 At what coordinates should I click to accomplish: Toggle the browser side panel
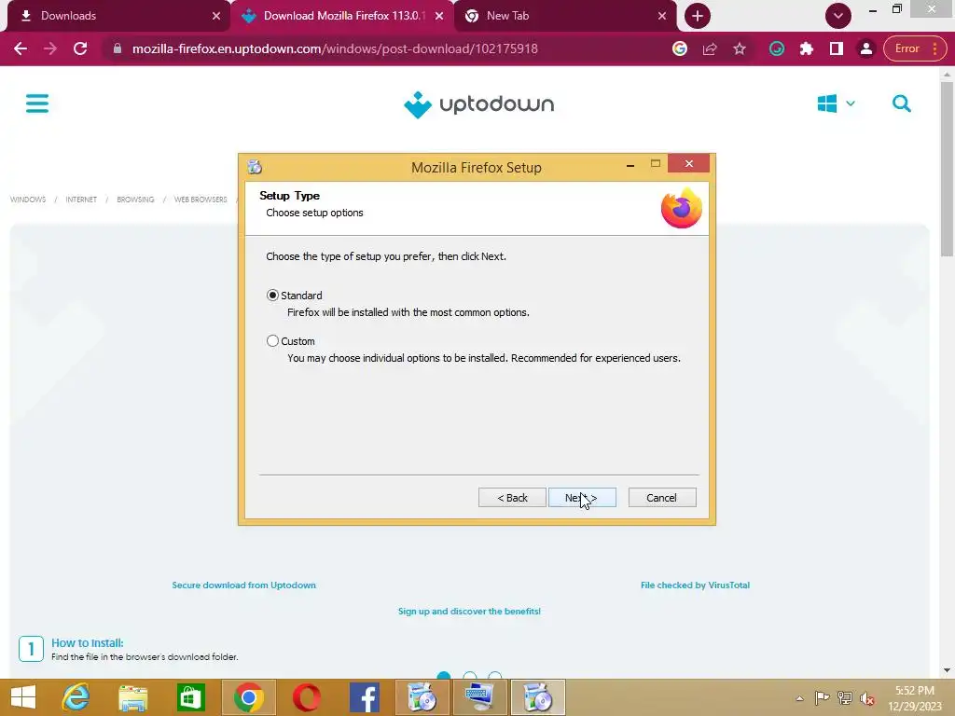837,48
